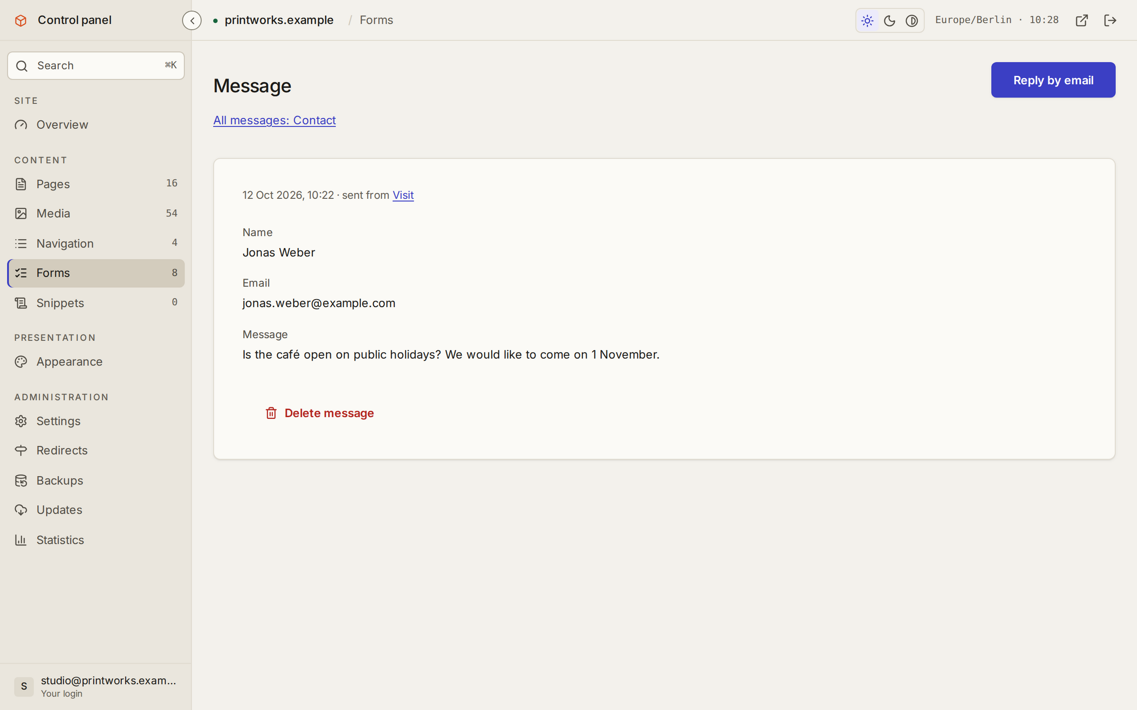Click the Redirects signpost icon
The width and height of the screenshot is (1137, 710).
tap(21, 451)
